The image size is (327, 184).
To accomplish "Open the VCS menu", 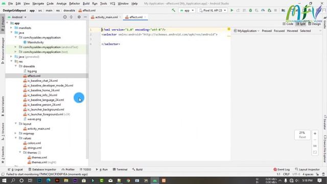I will (x=112, y=4).
